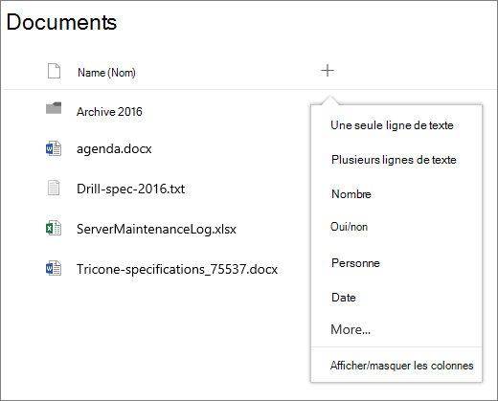Screen dimensions: 498x401
Task: Select the Personne column type
Action: coord(355,263)
